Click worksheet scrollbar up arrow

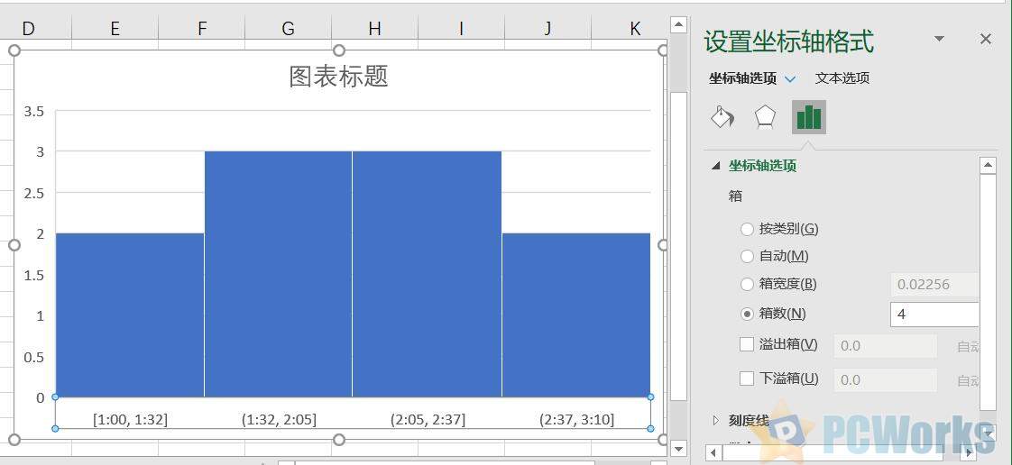(x=678, y=25)
